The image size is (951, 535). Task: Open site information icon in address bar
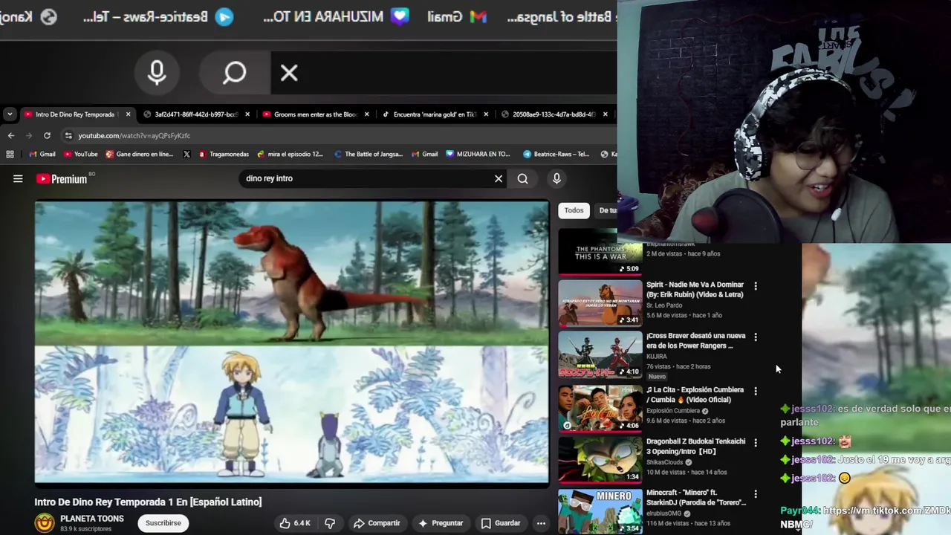click(68, 136)
